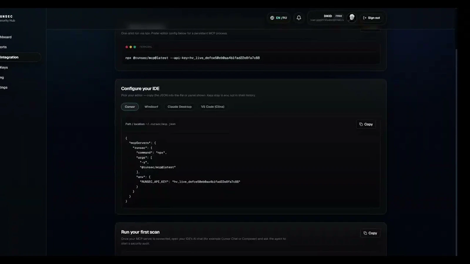Select the VS Code (Cline) tab
470x264 pixels.
tap(213, 107)
